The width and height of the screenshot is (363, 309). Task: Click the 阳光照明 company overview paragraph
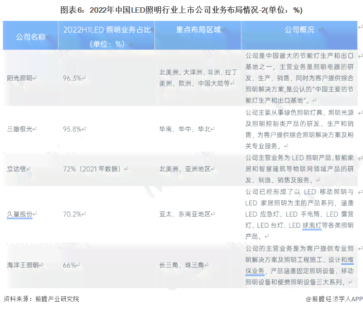pos(299,78)
